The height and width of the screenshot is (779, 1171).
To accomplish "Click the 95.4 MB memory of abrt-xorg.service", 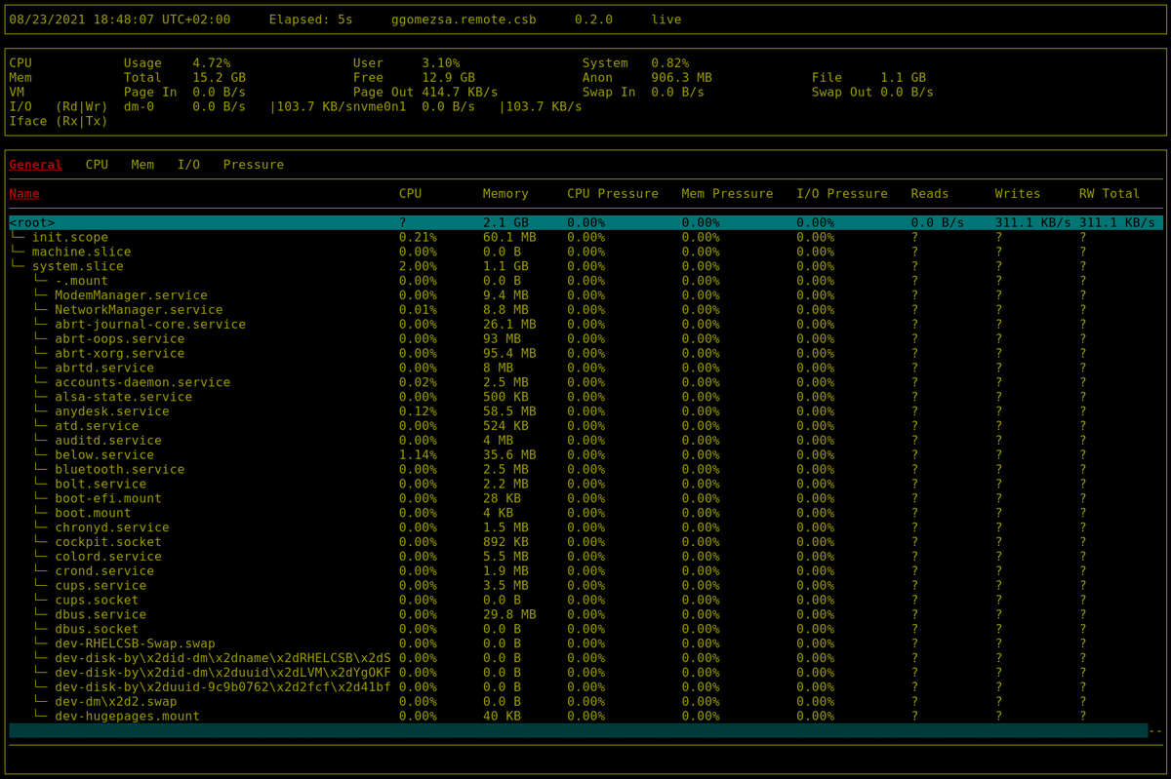I will point(509,353).
